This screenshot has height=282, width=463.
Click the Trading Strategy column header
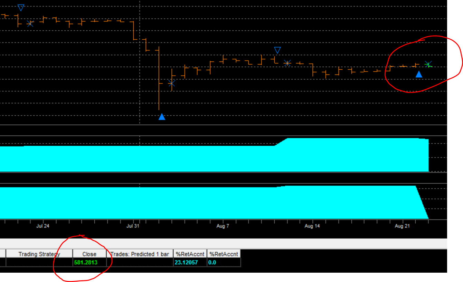[39, 254]
